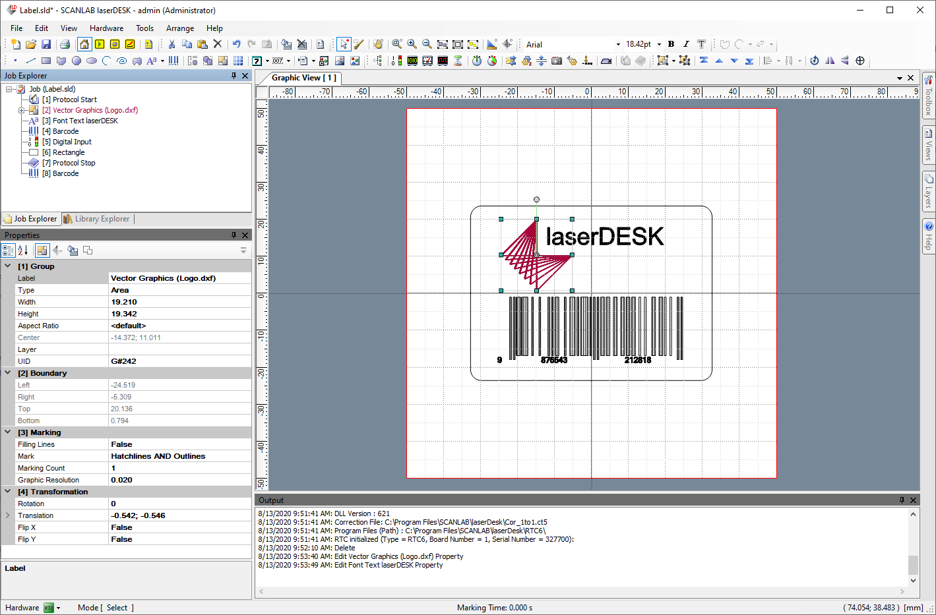Pin the Output panel

[x=902, y=500]
